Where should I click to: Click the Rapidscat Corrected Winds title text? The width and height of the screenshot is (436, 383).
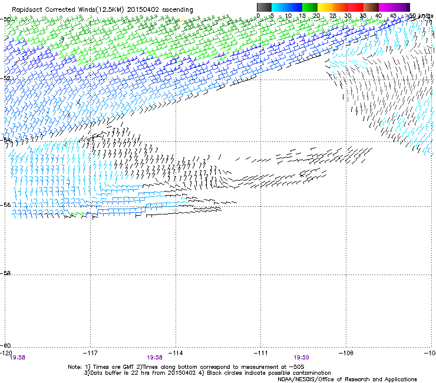click(x=103, y=10)
